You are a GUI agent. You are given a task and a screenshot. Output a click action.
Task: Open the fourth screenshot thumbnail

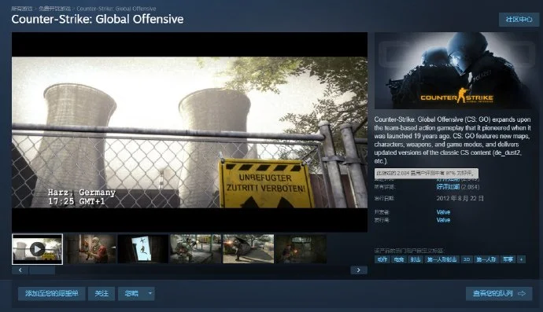coord(196,249)
